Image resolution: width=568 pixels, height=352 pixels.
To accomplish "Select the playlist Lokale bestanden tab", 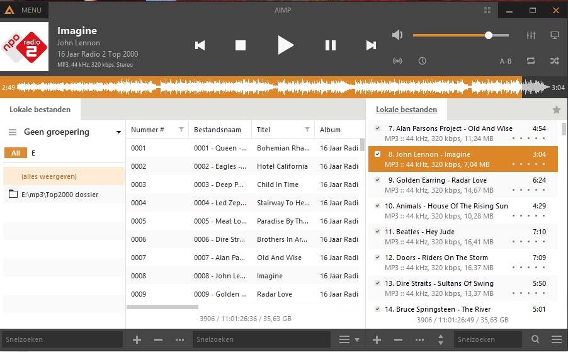I will pyautogui.click(x=406, y=110).
